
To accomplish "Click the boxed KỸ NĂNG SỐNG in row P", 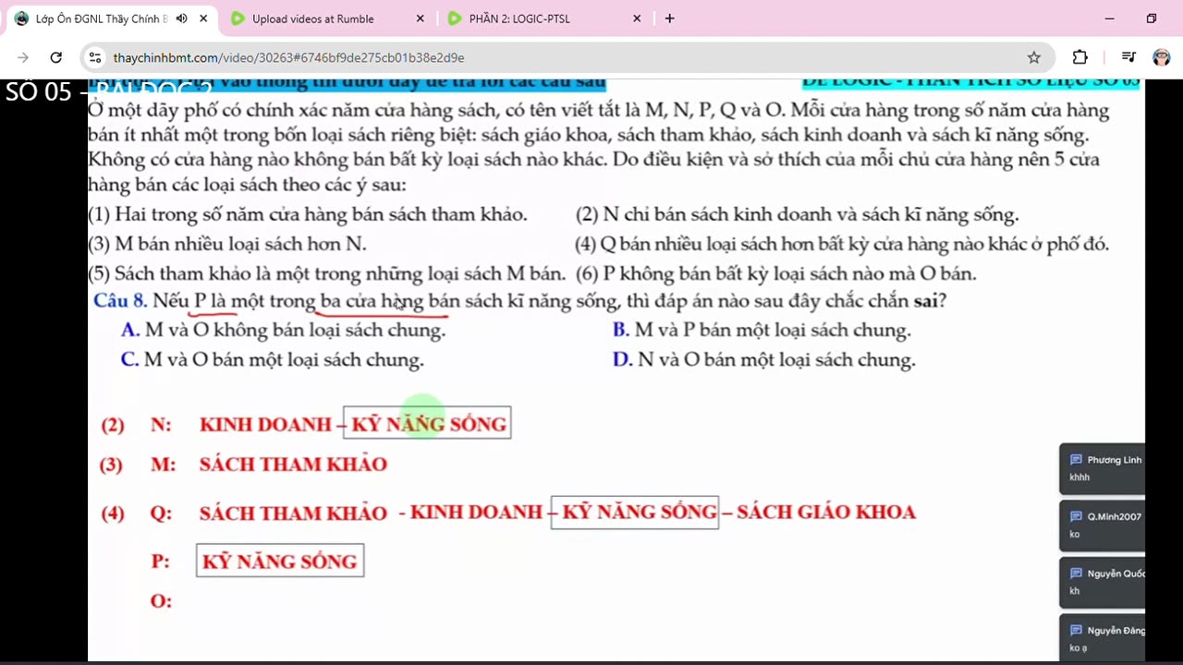I will pyautogui.click(x=280, y=561).
